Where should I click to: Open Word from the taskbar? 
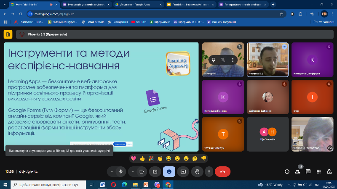tap(102, 185)
